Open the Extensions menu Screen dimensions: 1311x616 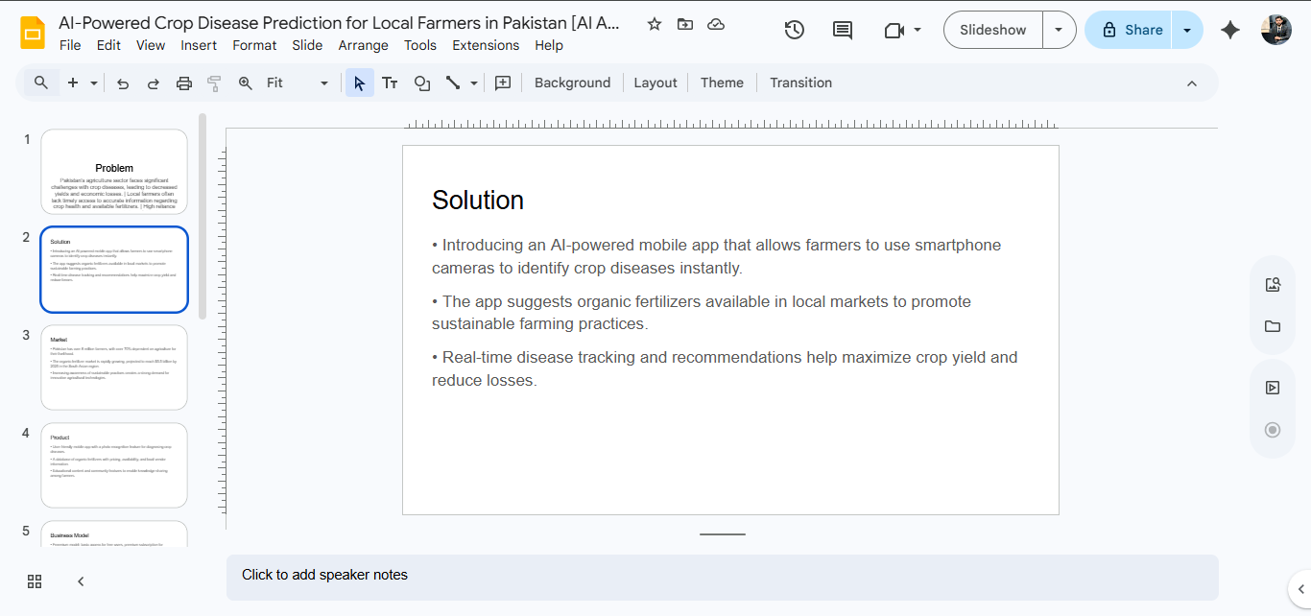486,45
